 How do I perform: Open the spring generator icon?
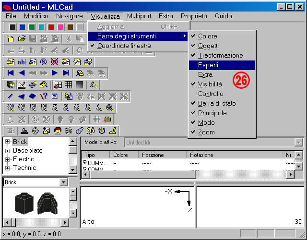coord(69,131)
